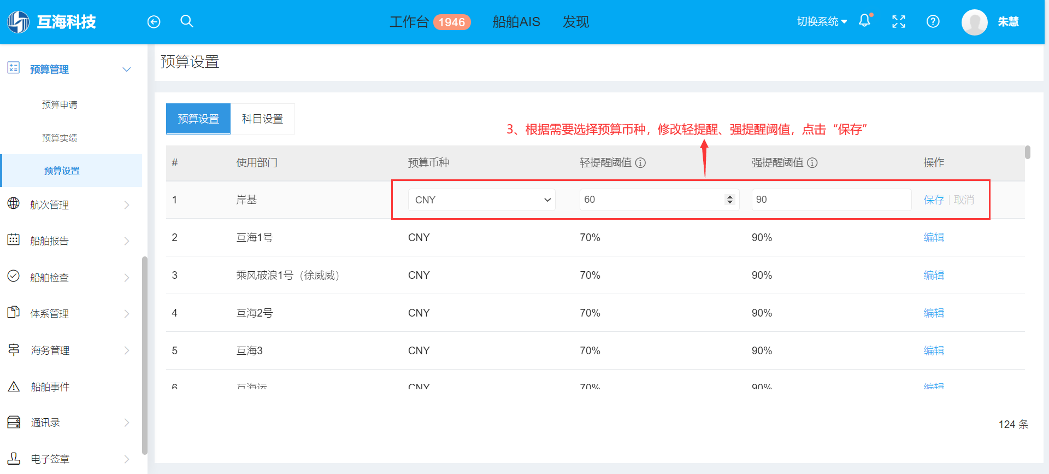Click 编辑 for 互海2号
The width and height of the screenshot is (1049, 474).
(x=934, y=313)
